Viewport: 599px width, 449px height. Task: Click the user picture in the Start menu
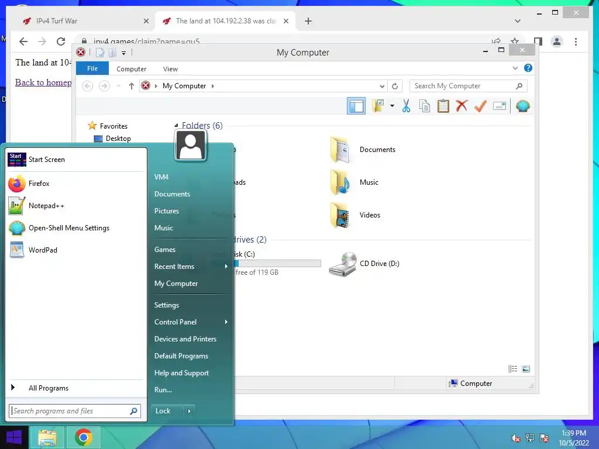click(191, 146)
